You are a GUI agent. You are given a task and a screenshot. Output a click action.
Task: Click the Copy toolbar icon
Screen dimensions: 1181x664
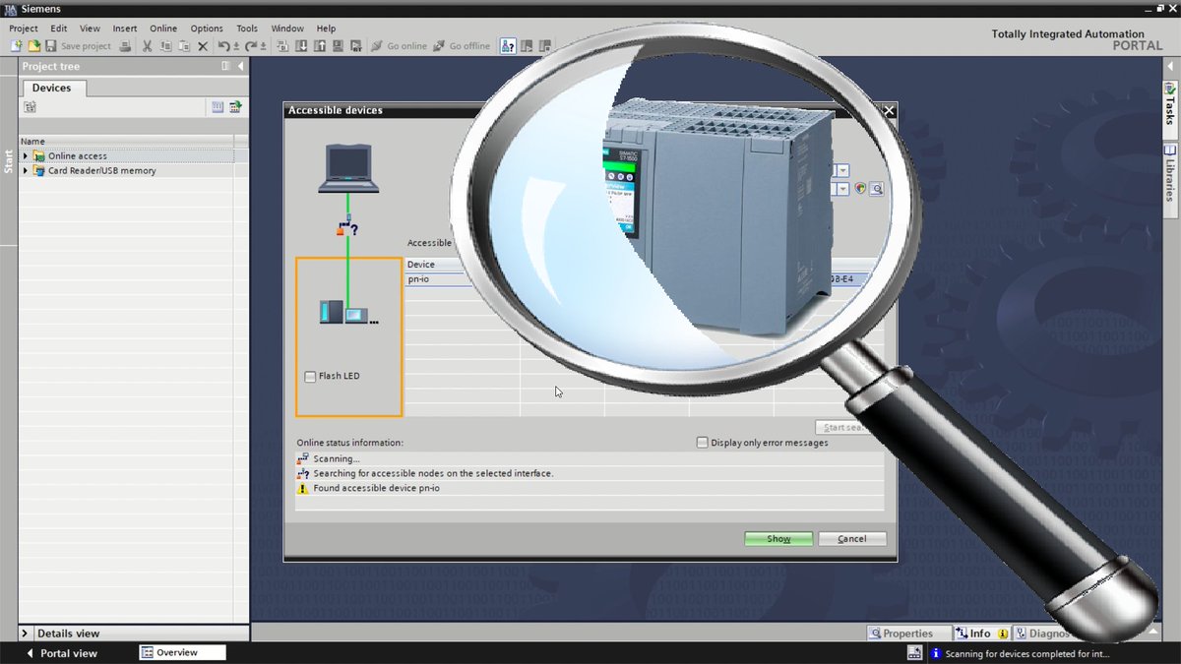click(166, 46)
